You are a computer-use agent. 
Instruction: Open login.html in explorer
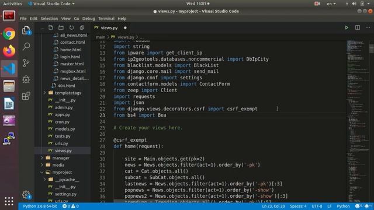coord(70,57)
